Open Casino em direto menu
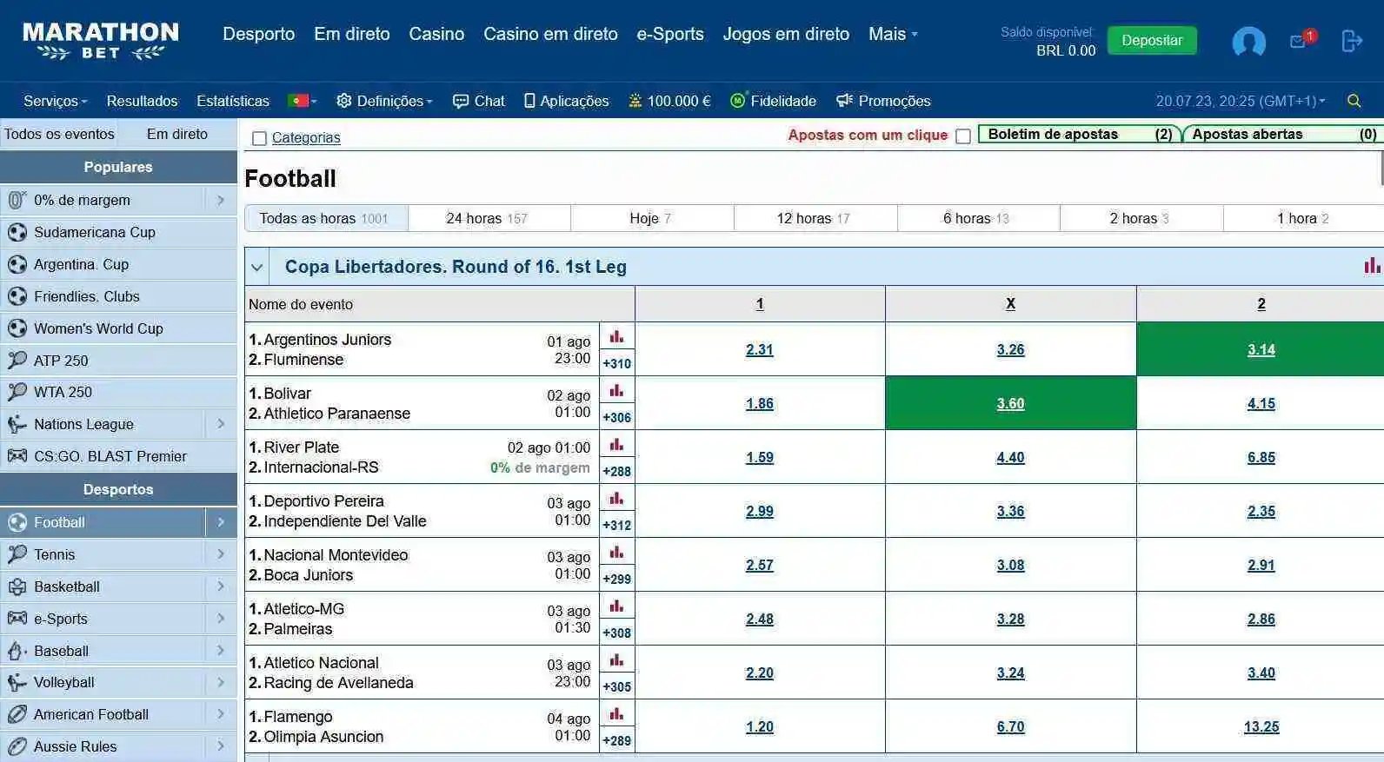The width and height of the screenshot is (1384, 762). click(550, 34)
